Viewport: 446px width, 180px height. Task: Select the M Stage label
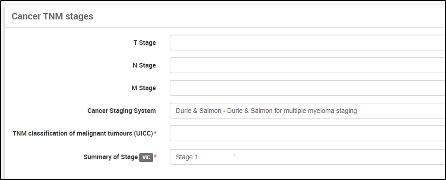coord(144,88)
